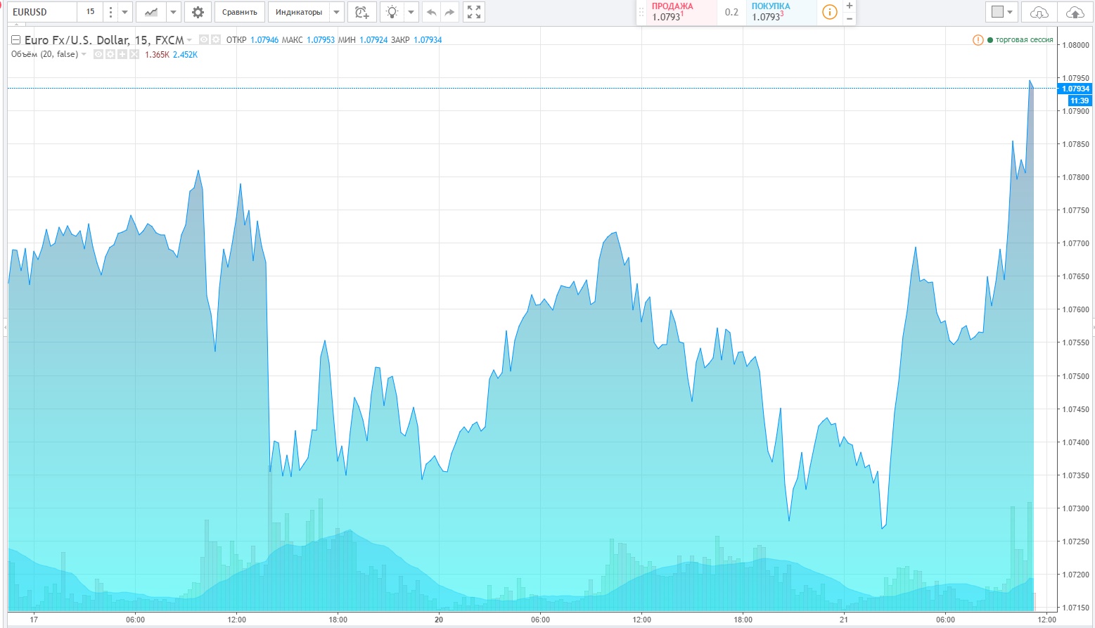Toggle visibility eye of Euro Fx/U.S. Dollar series
This screenshot has width=1095, height=628.
pos(204,39)
